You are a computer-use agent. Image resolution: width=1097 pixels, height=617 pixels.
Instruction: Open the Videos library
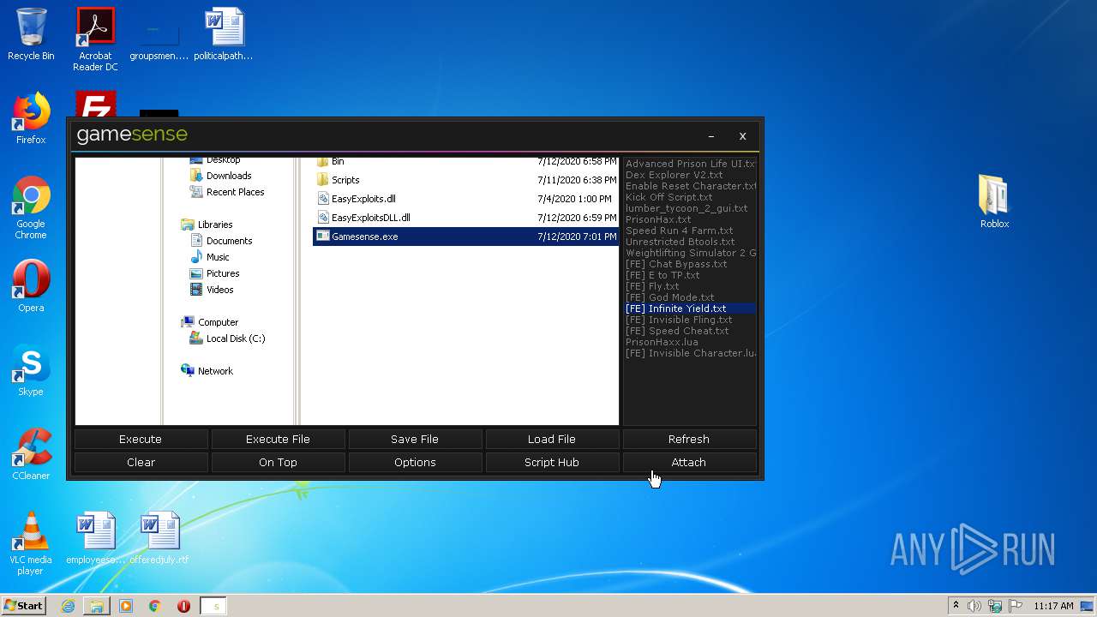(x=211, y=290)
